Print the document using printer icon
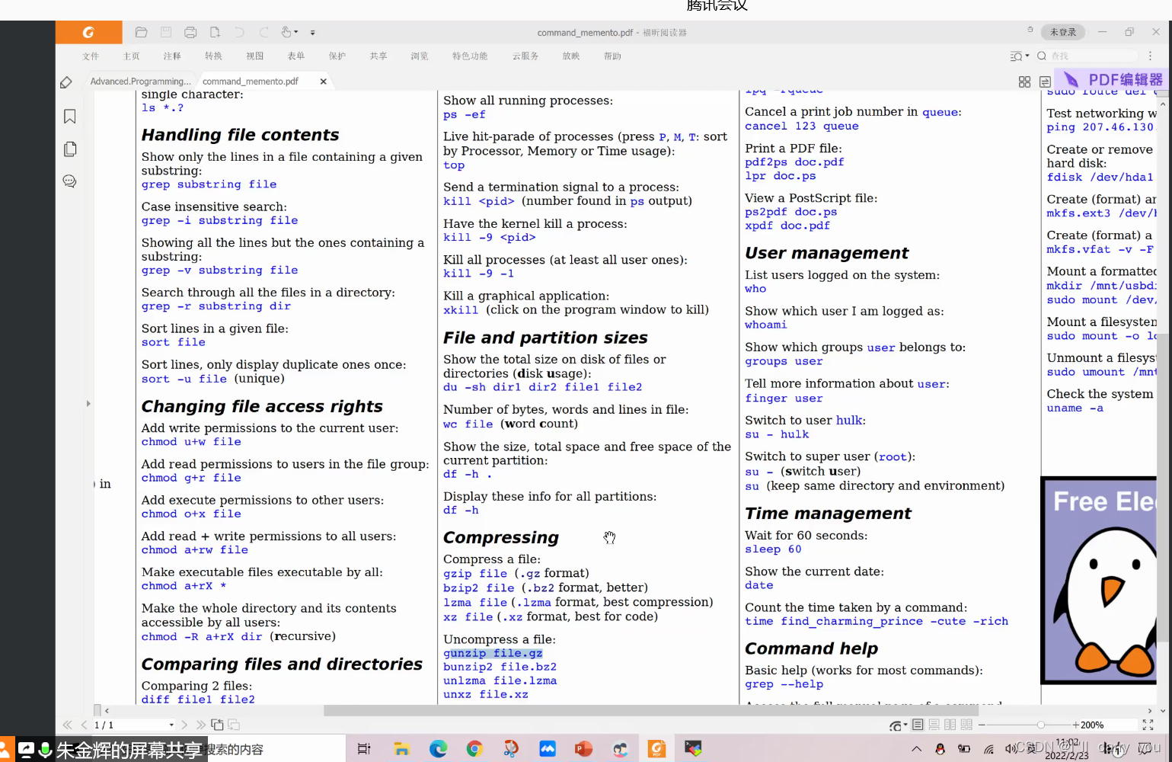This screenshot has height=762, width=1172. click(190, 32)
